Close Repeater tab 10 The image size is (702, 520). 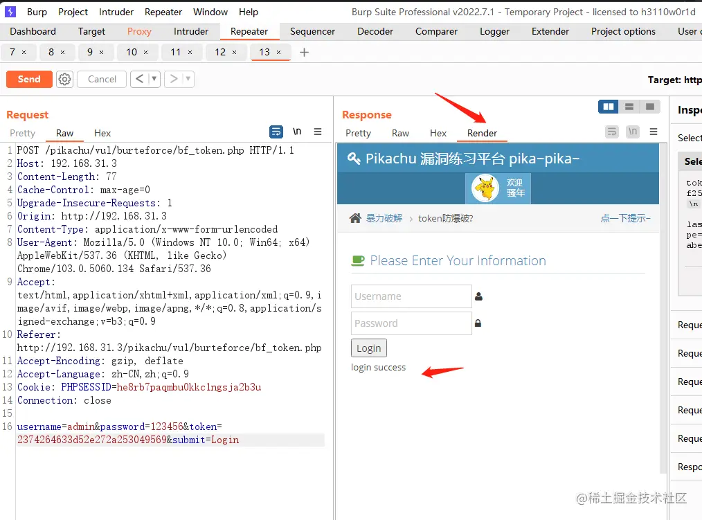[x=145, y=53]
